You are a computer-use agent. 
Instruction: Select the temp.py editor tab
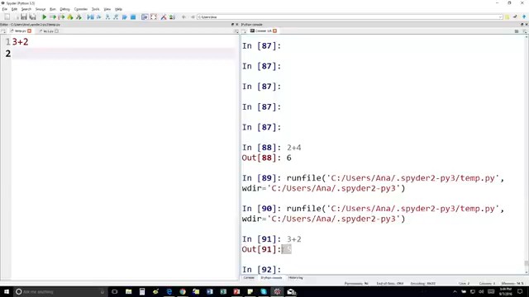[20, 31]
